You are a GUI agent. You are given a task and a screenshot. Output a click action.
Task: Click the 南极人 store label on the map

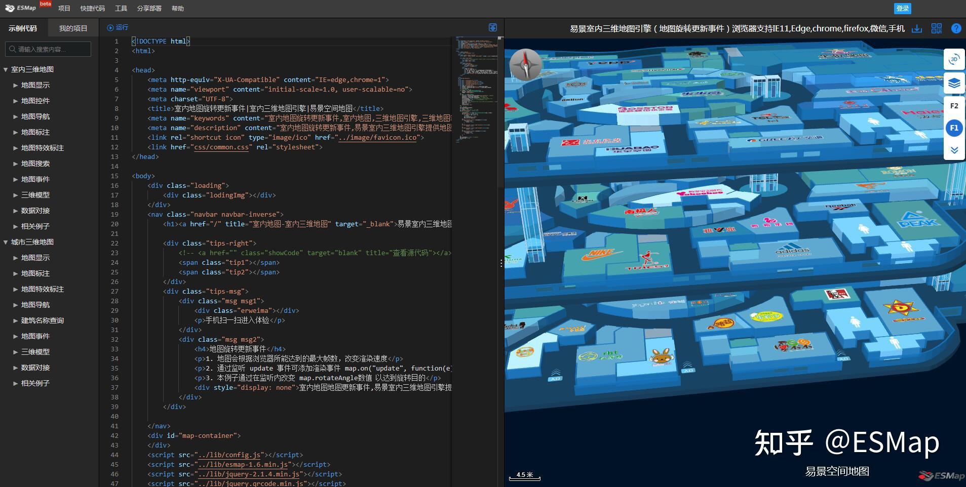(641, 212)
